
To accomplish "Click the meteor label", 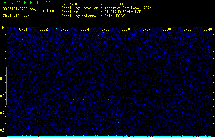I will pos(48,11).
